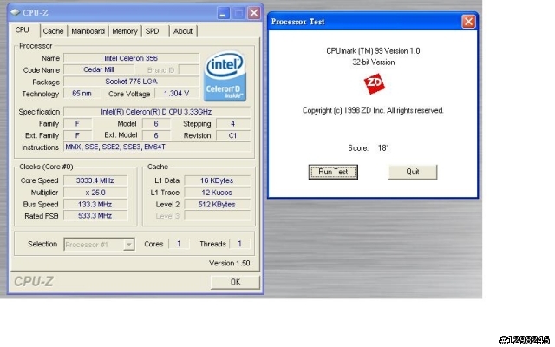Switch to the Cache tab
This screenshot has height=347, width=555.
53,31
